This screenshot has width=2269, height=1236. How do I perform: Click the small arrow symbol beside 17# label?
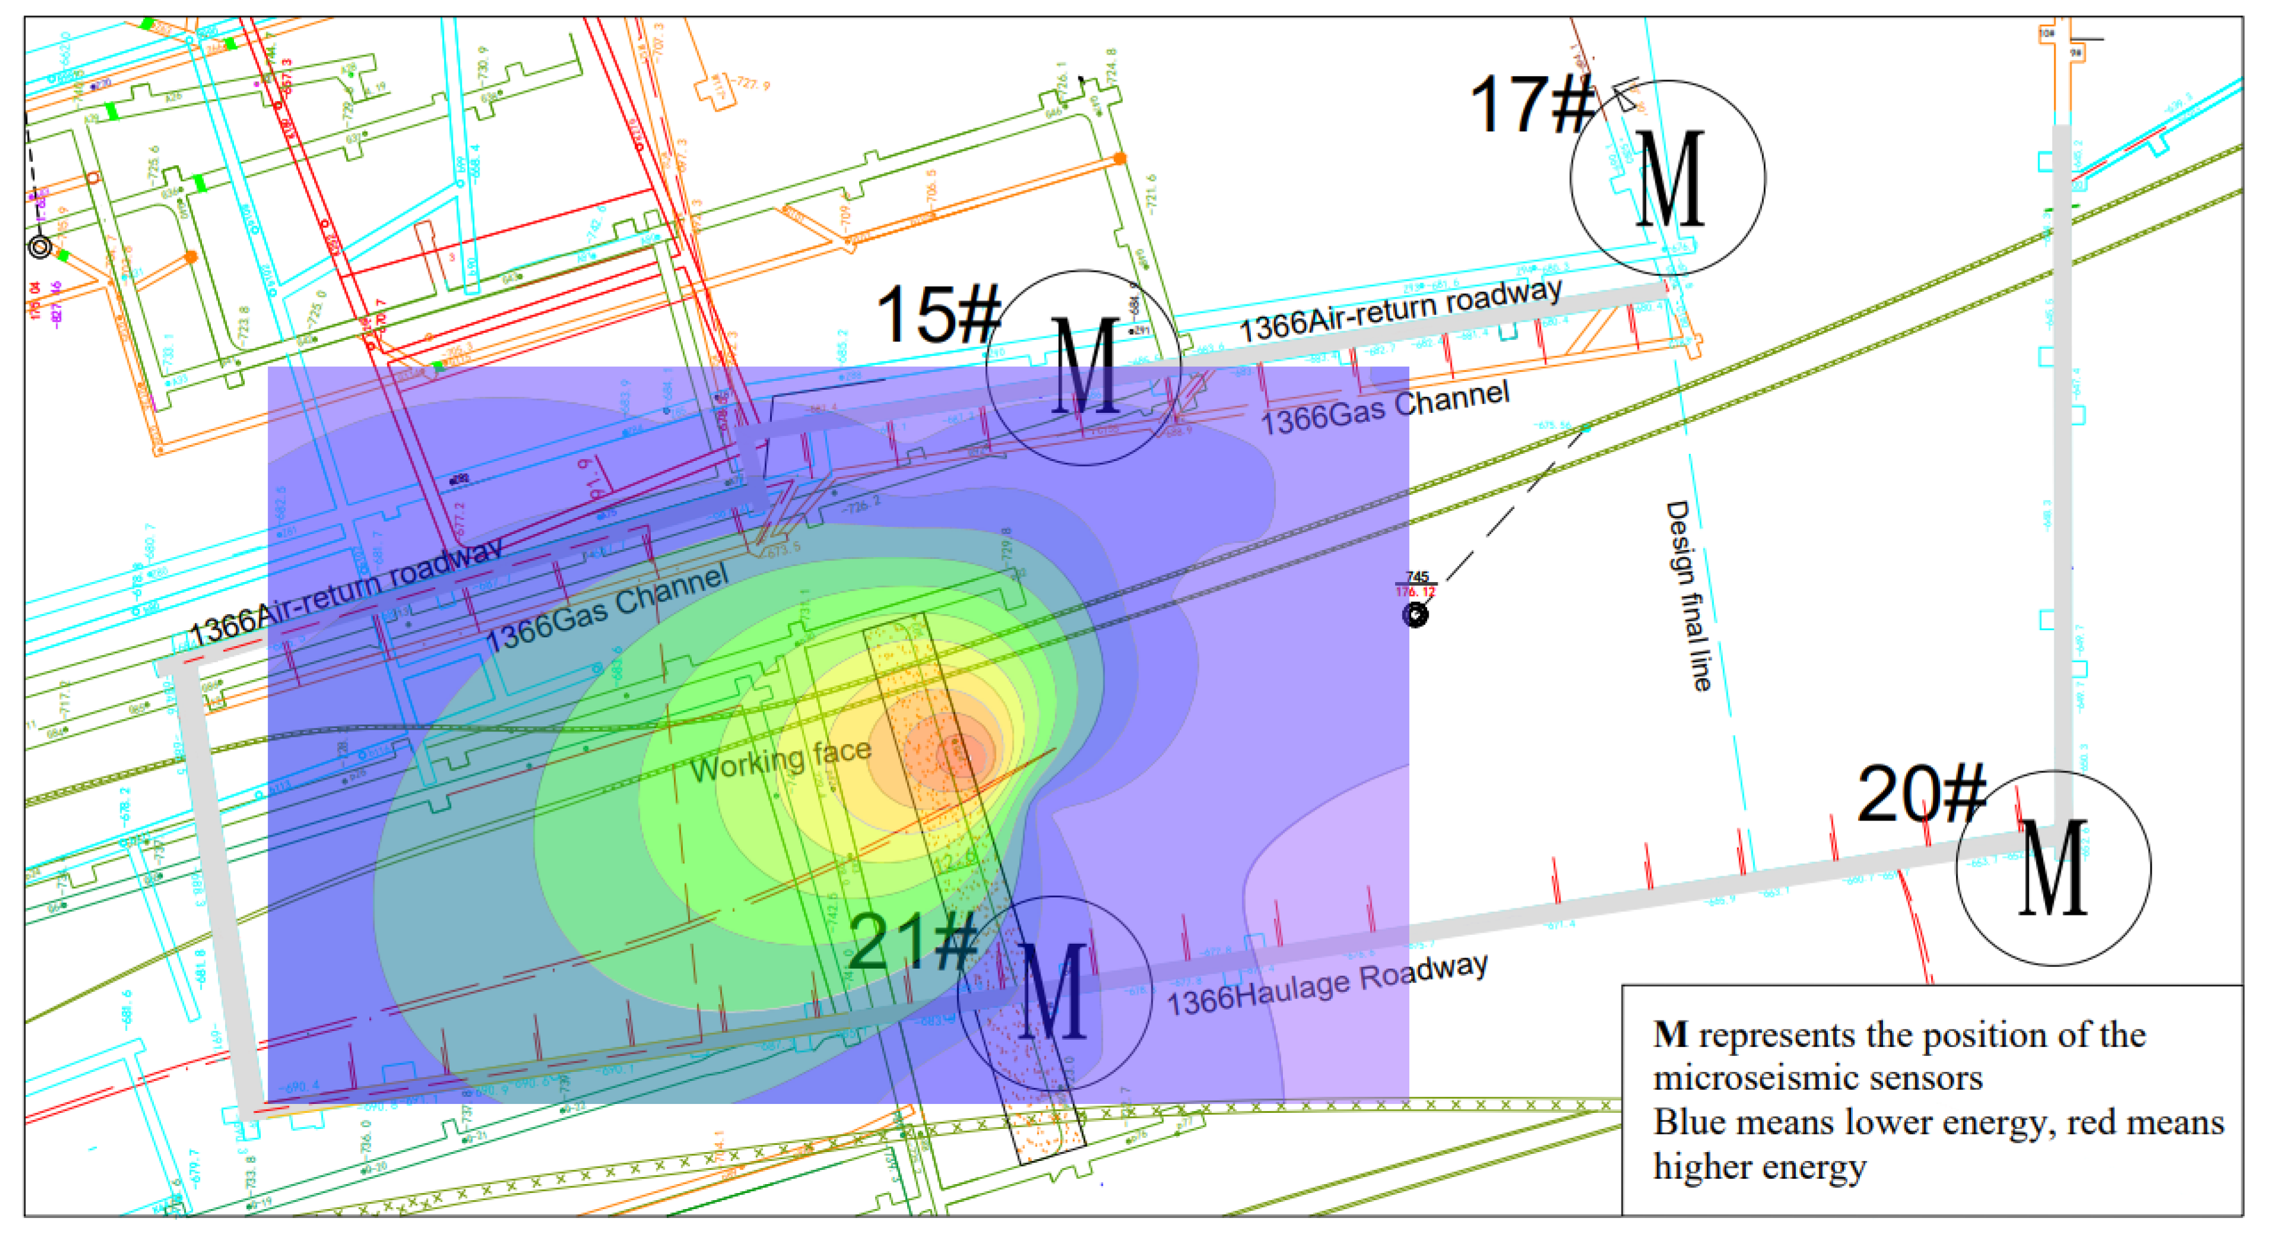point(1626,94)
